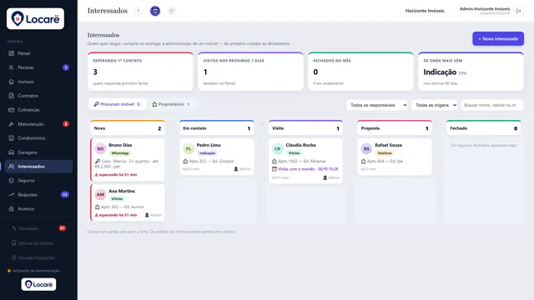Image resolution: width=534 pixels, height=300 pixels.
Task: Open the Painel icon in sidebar
Action: 11,53
